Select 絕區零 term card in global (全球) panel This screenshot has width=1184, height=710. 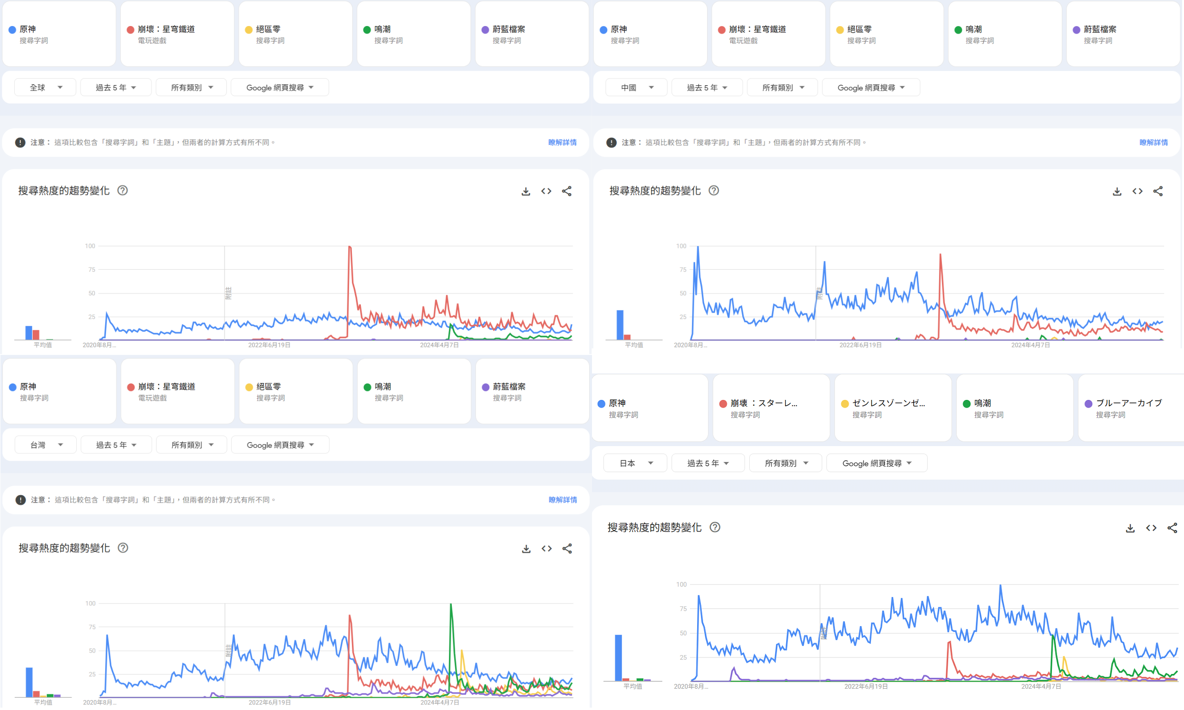pos(295,34)
